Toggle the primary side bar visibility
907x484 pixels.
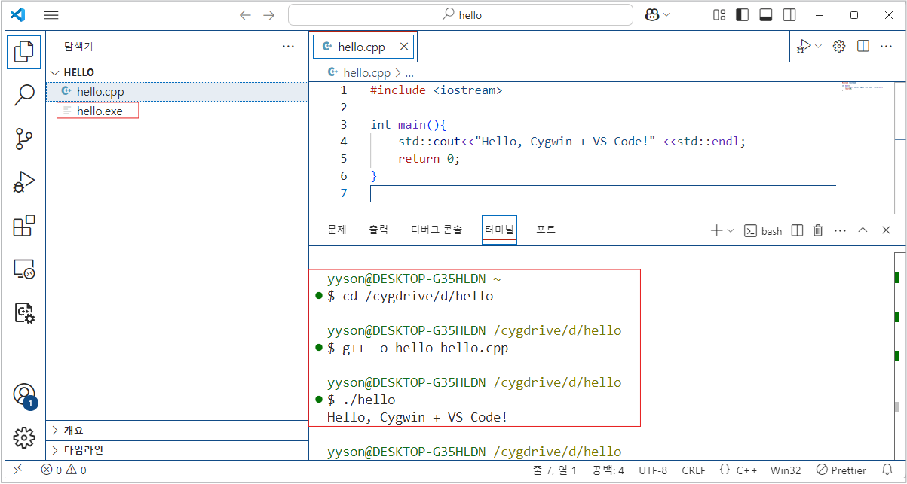click(743, 15)
